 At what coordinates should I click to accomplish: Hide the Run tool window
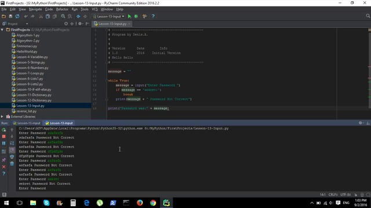pyautogui.click(x=368, y=123)
